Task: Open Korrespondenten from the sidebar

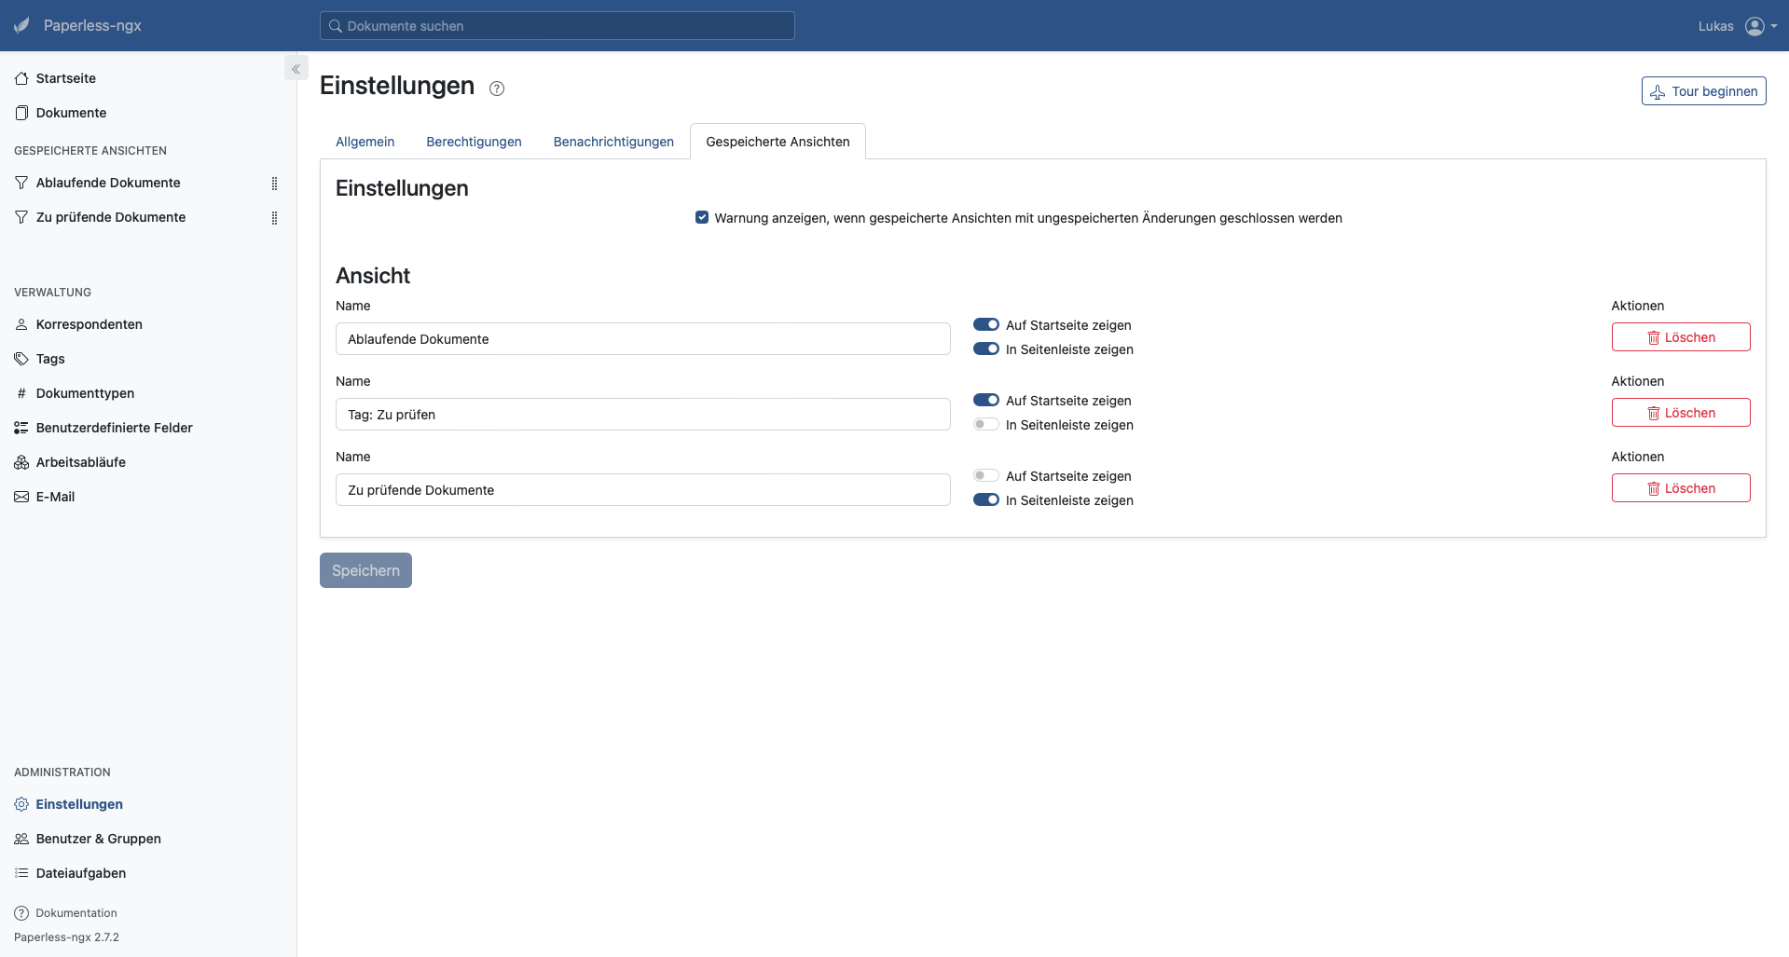Action: [21, 324]
